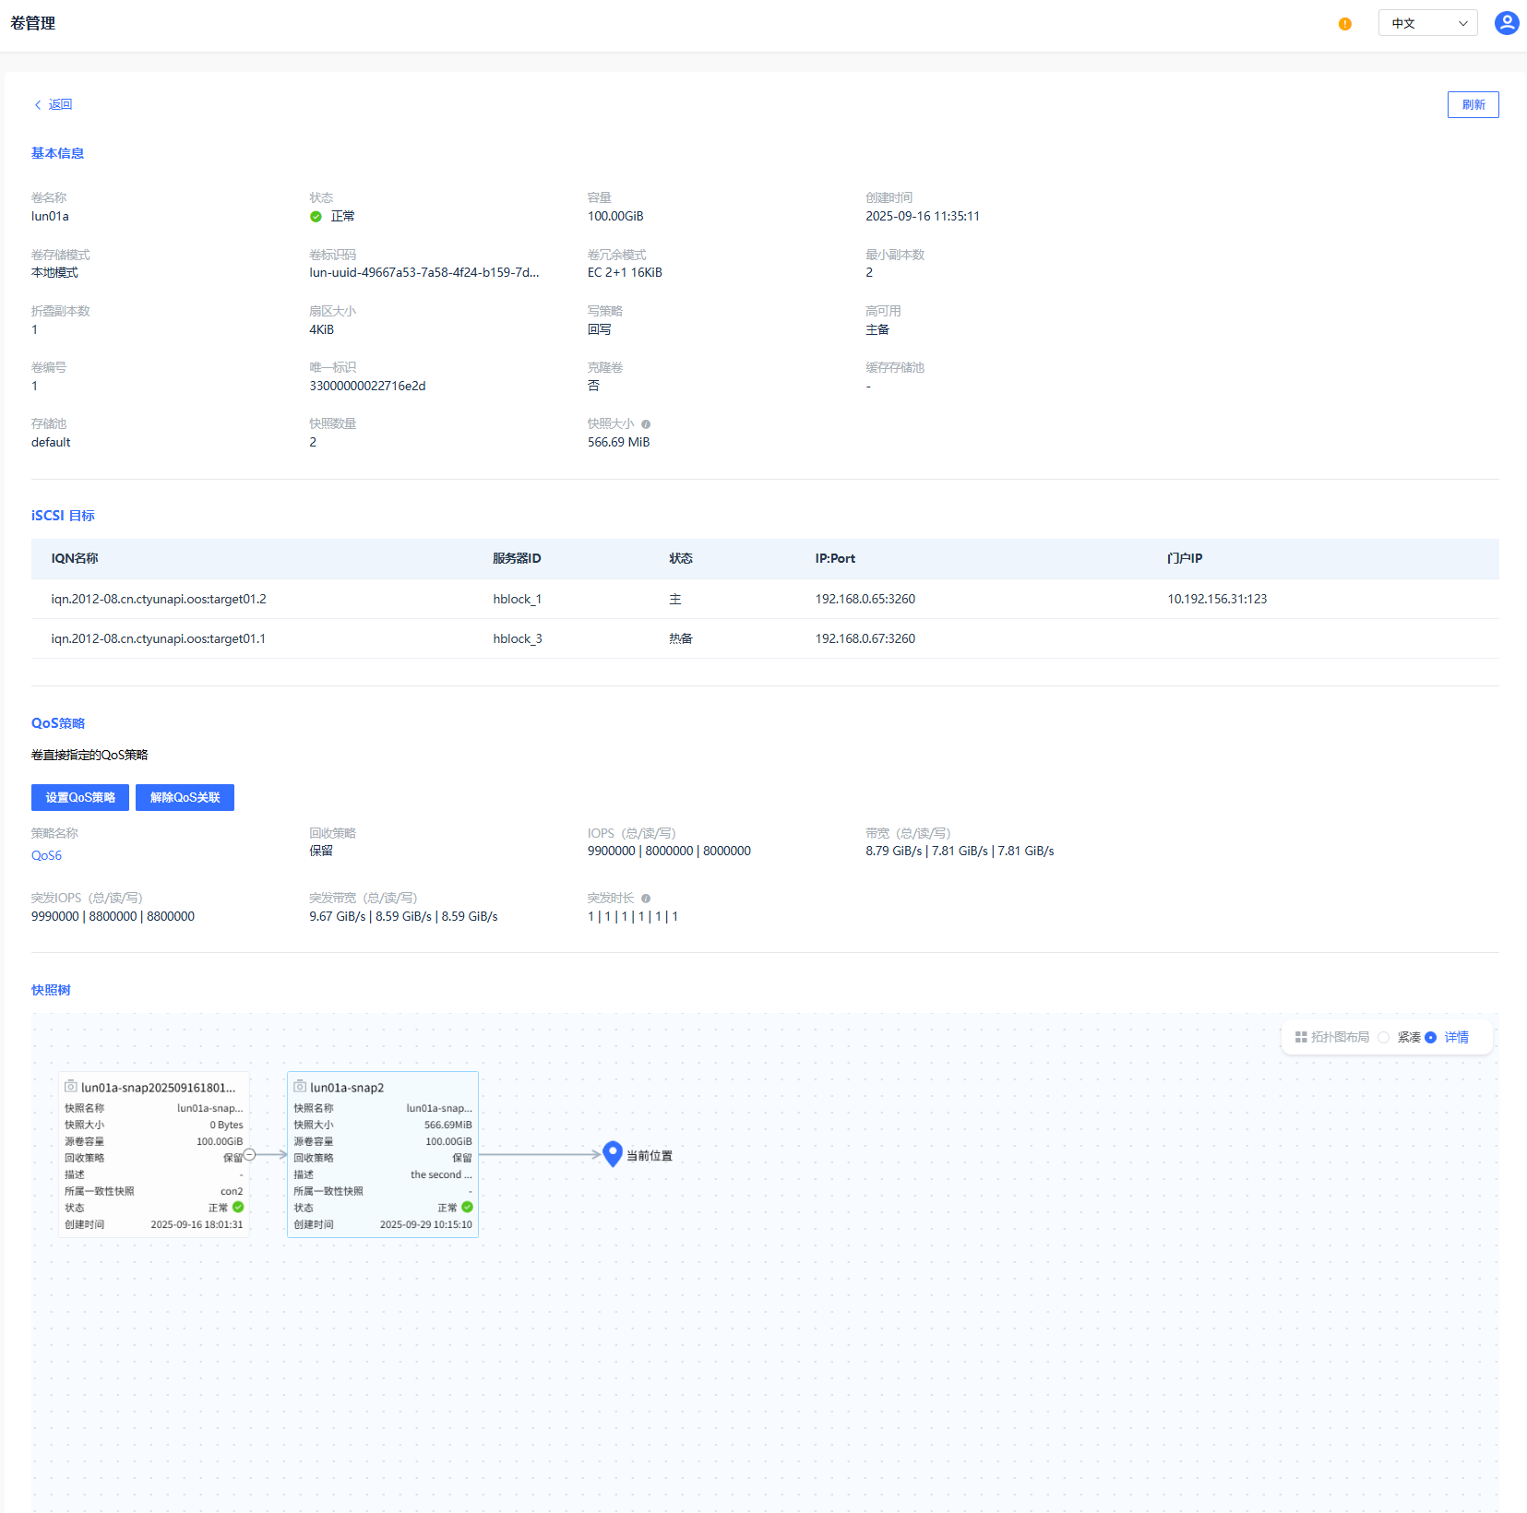Open the user account avatar menu
Image resolution: width=1527 pixels, height=1513 pixels.
(x=1506, y=23)
